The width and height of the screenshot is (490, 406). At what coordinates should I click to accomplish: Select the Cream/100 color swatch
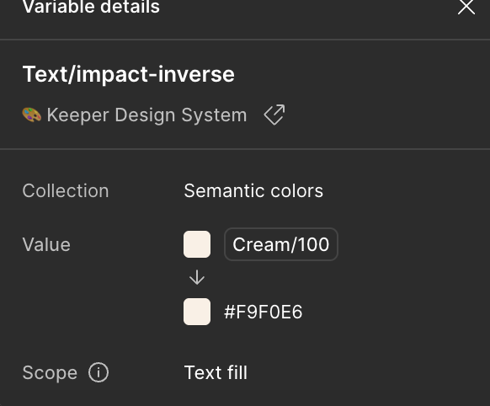(x=197, y=244)
